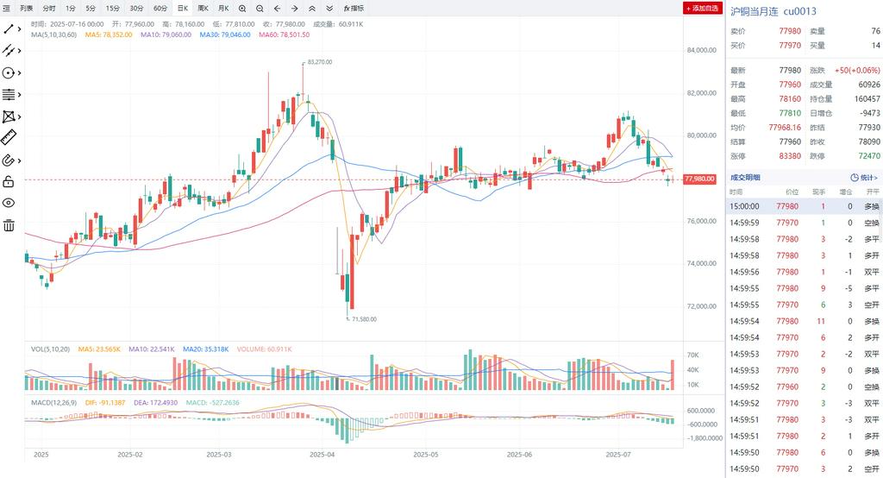Viewport: 883px width, 478px height.
Task: Switch to the 月K monthly tab
Action: coord(223,8)
